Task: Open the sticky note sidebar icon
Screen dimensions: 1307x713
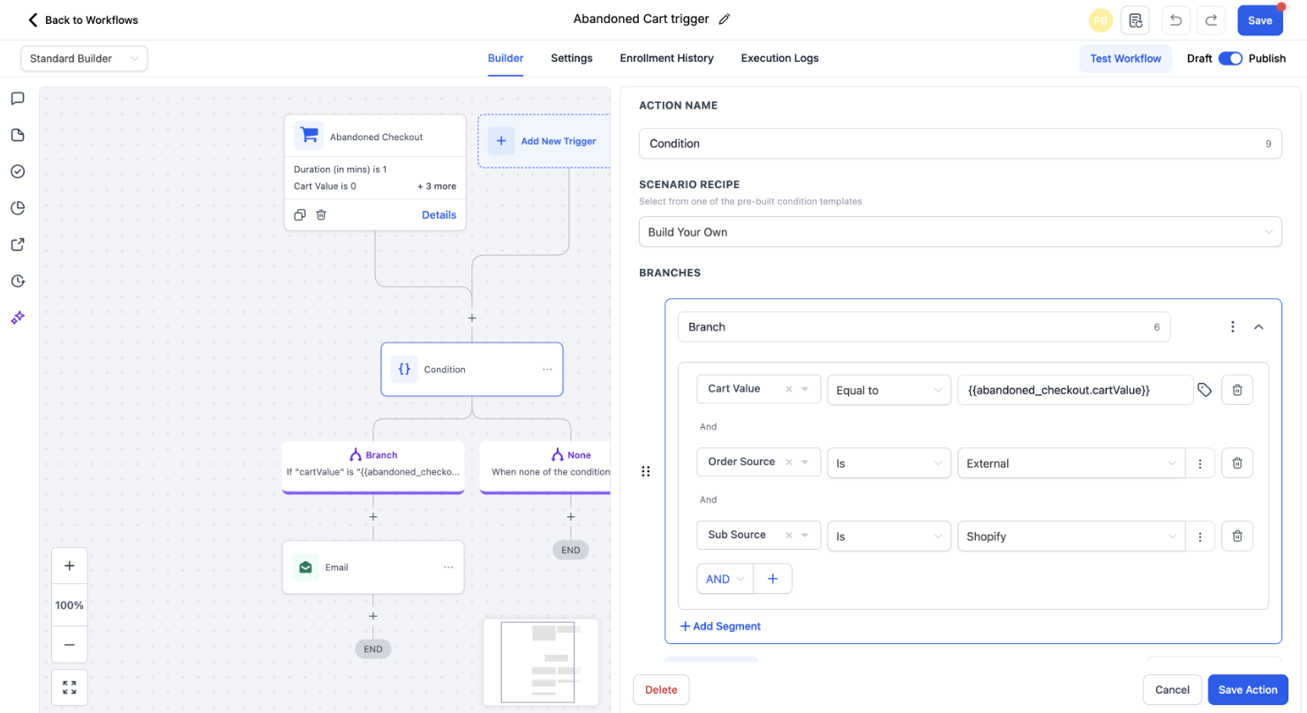Action: pyautogui.click(x=18, y=135)
